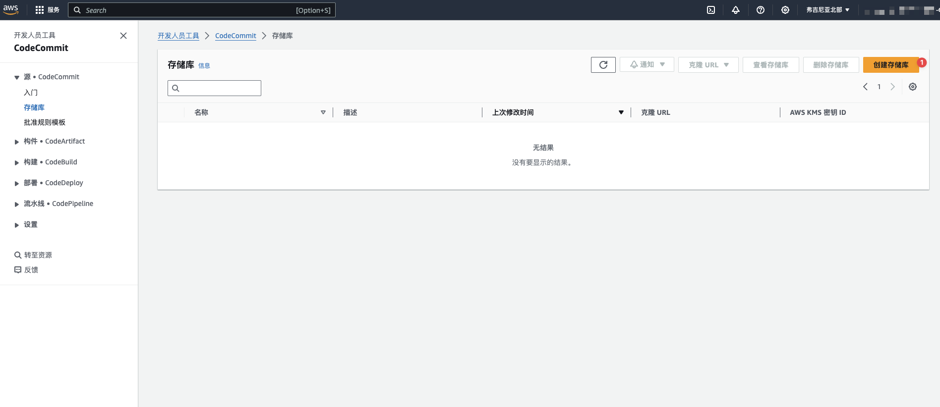Click the 转至资源 search icon

pyautogui.click(x=18, y=255)
